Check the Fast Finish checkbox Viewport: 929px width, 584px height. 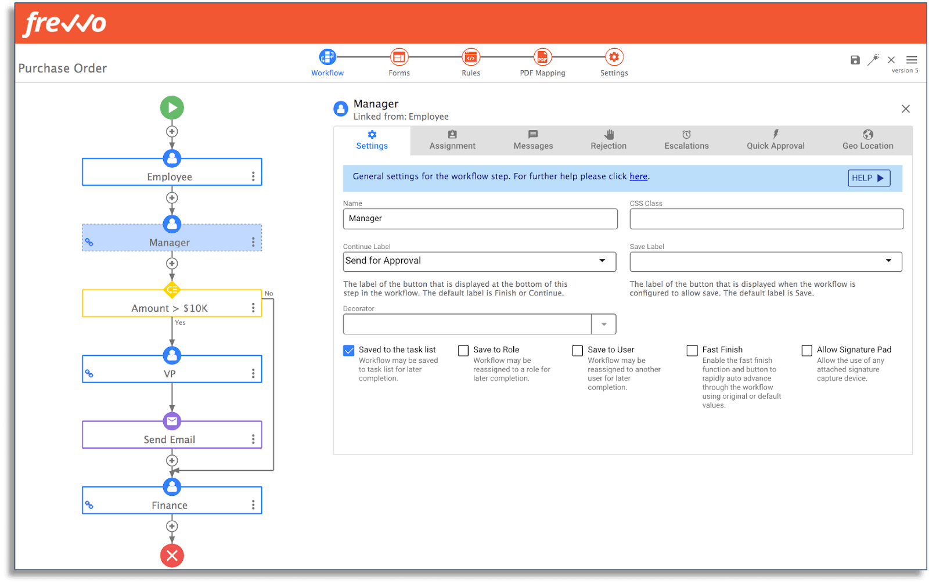(692, 350)
